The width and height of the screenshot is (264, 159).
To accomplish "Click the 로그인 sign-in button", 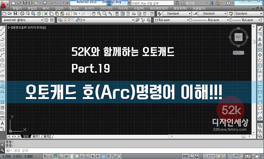I will [188, 3].
